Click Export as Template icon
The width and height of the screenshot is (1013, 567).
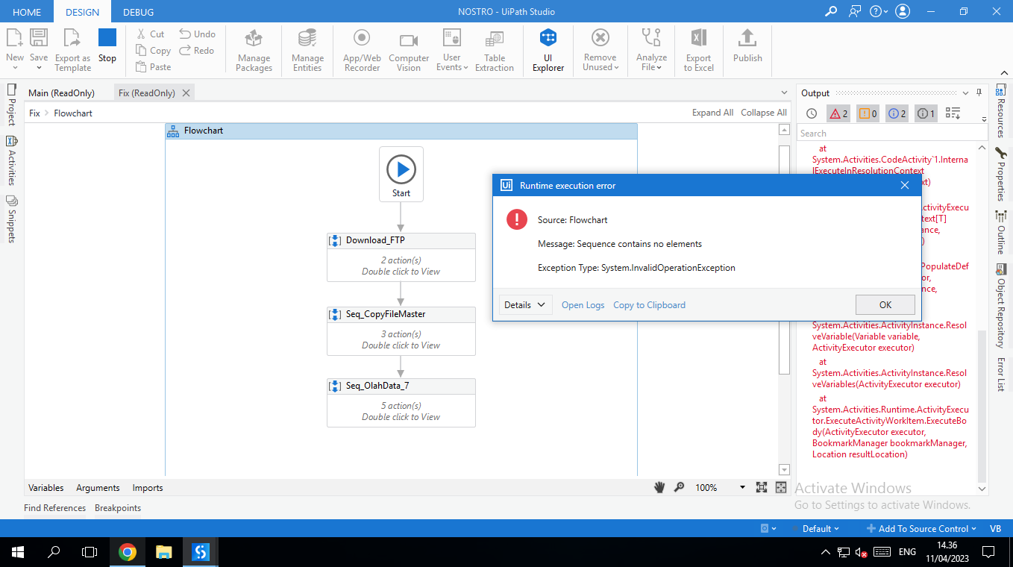pos(72,49)
